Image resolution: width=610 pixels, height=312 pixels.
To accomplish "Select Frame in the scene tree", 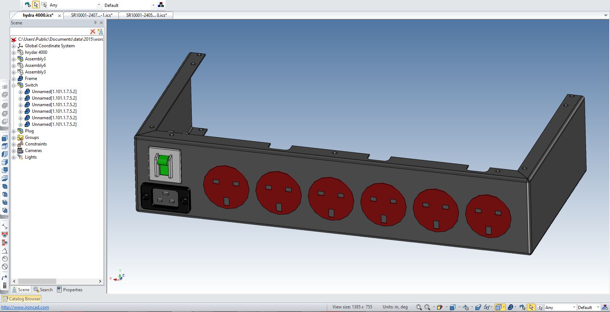I will [x=31, y=79].
